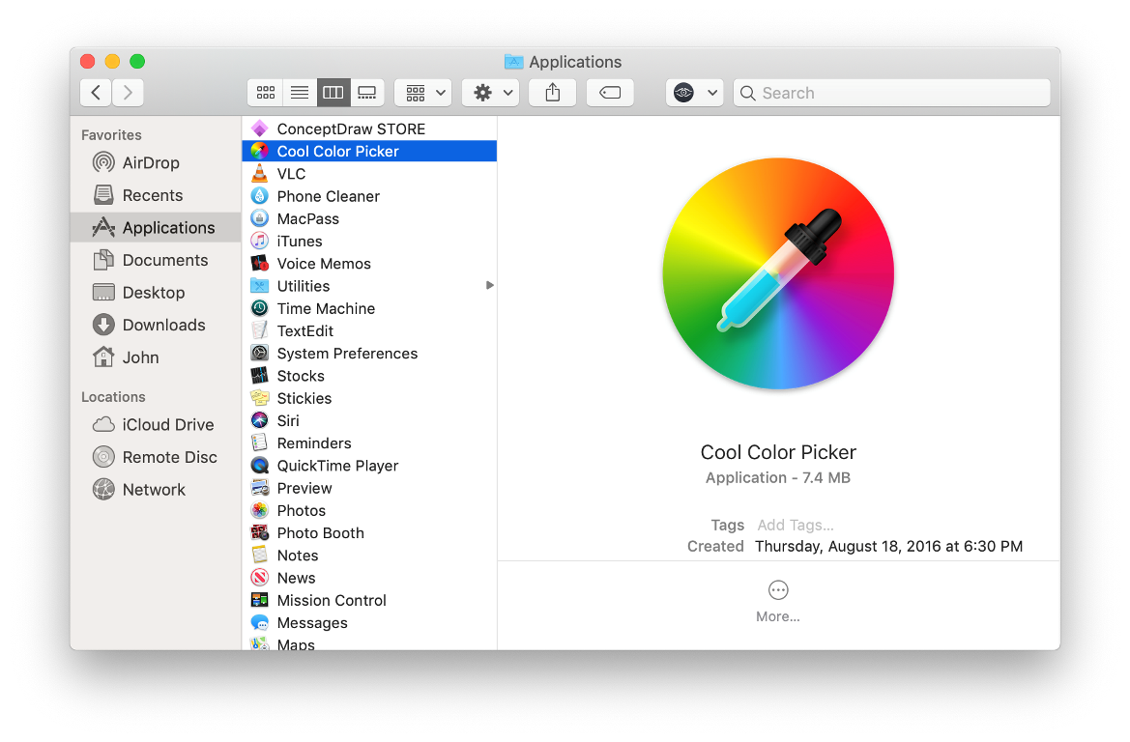
Task: Switch to icon view
Action: pyautogui.click(x=265, y=93)
